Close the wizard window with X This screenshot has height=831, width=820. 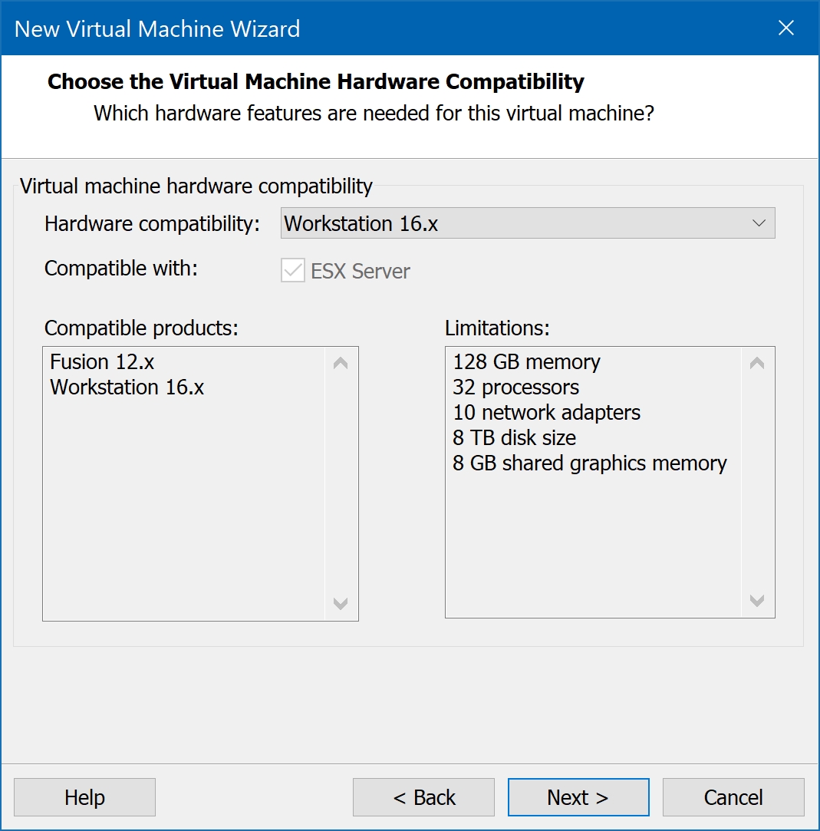click(x=786, y=28)
